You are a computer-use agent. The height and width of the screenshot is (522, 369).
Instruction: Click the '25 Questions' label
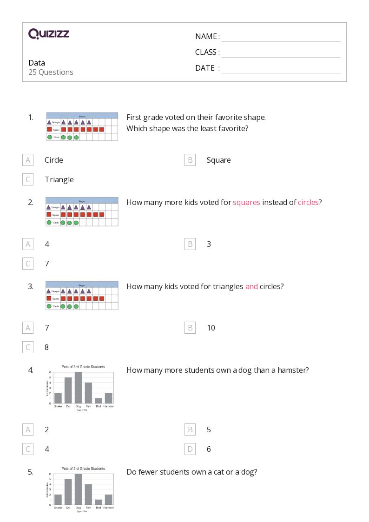click(x=51, y=73)
